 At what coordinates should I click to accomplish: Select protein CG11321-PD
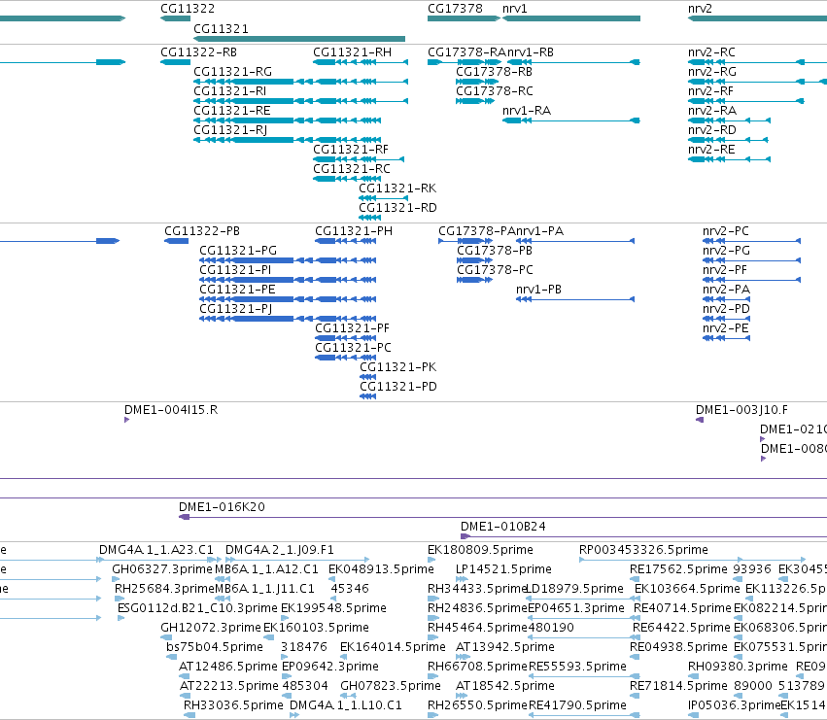367,396
